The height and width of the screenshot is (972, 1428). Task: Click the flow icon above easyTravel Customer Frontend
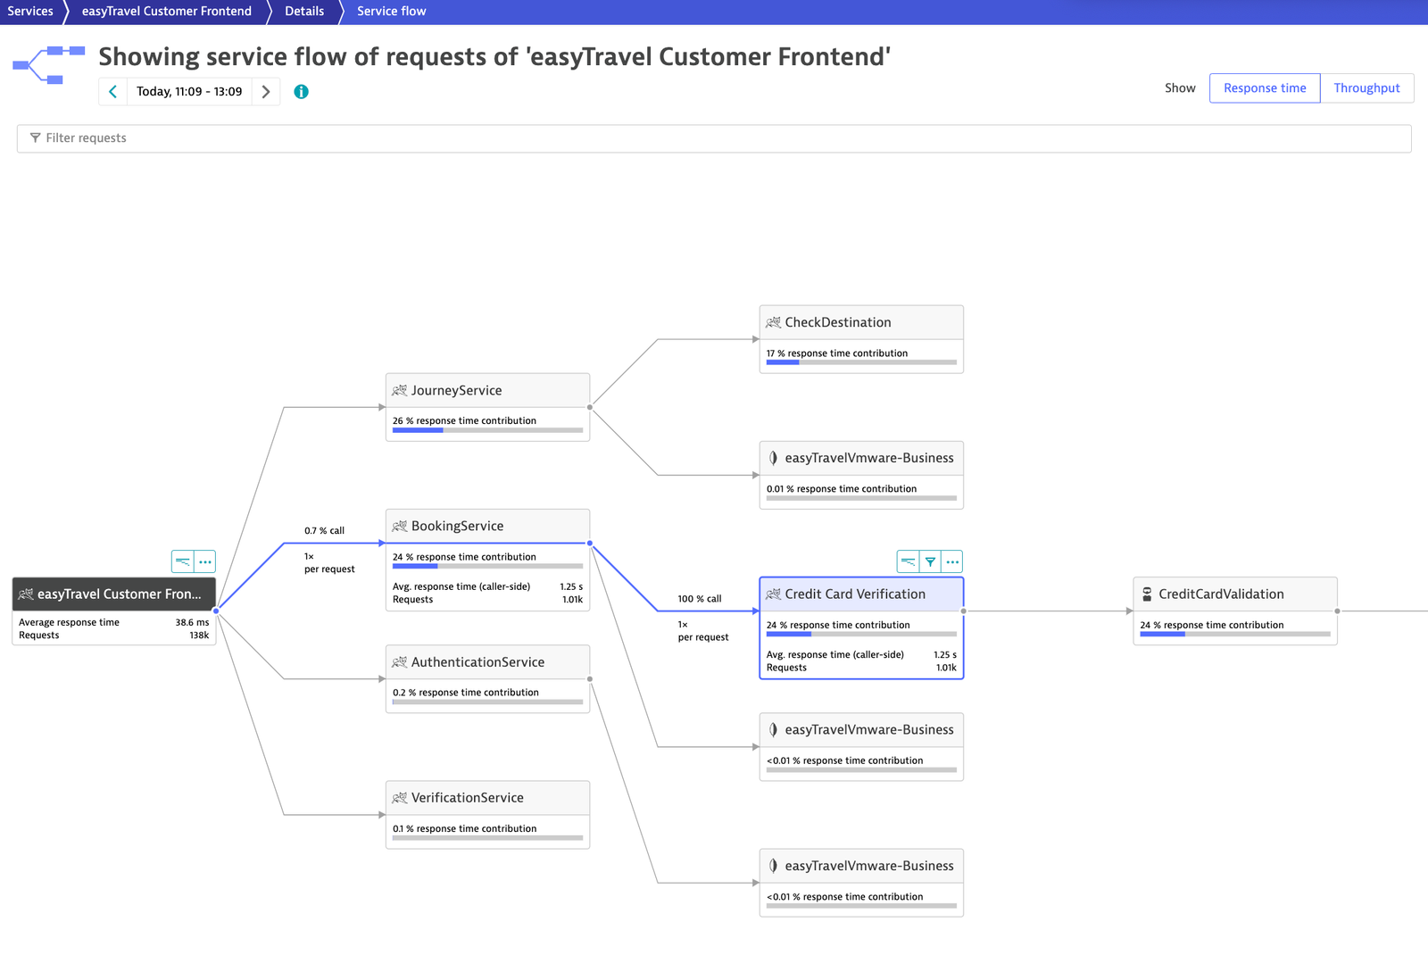(x=183, y=561)
